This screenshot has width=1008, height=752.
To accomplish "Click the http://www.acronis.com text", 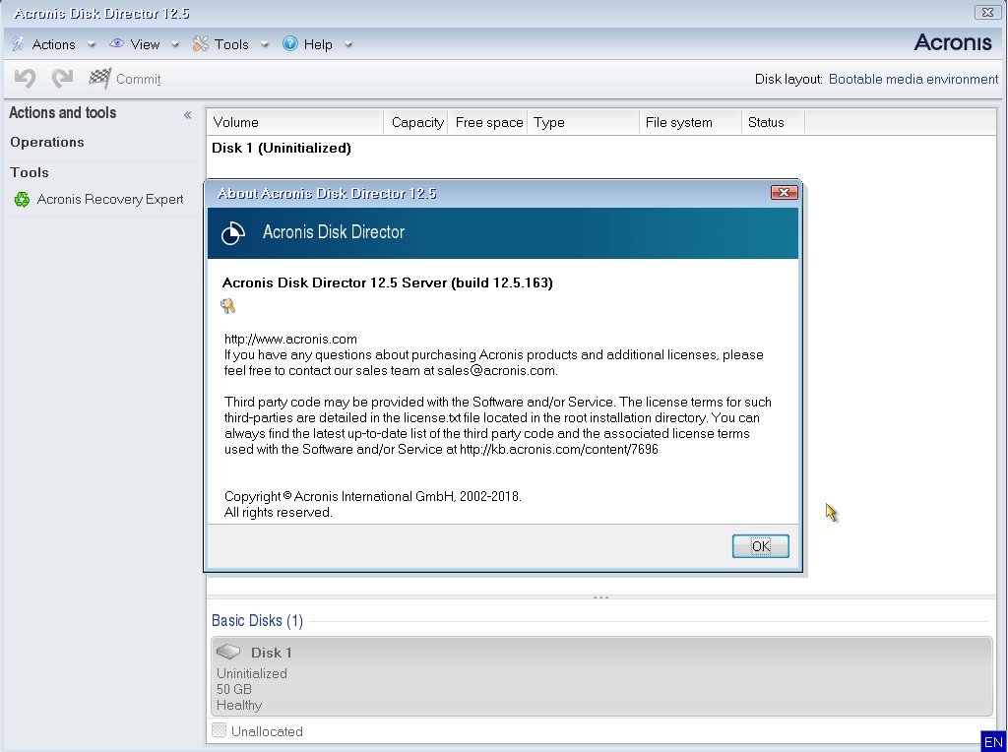I will point(290,339).
